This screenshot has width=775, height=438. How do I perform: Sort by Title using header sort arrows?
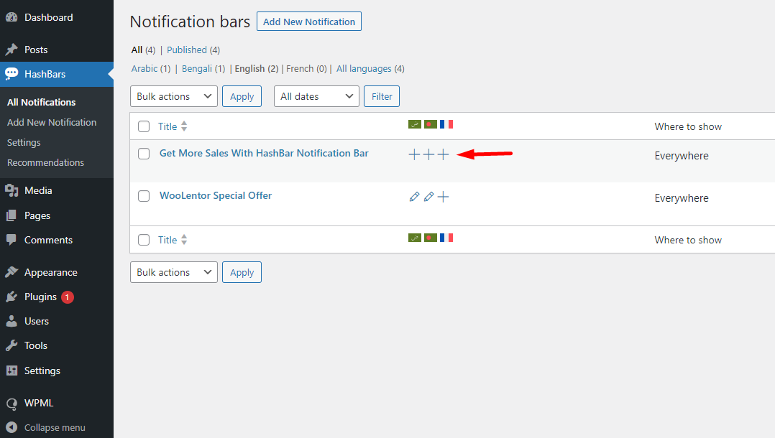184,126
